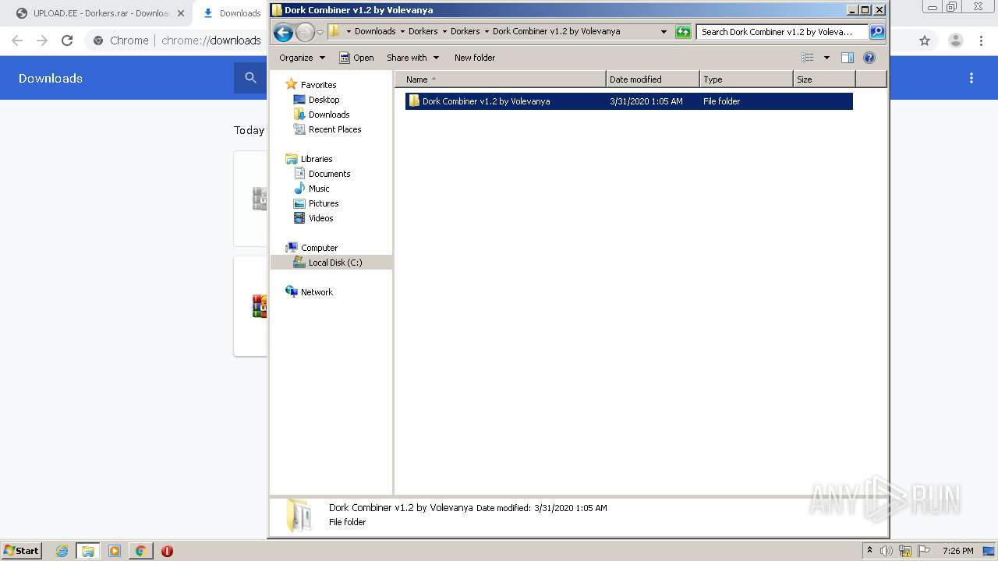Click the Explorer Forward arrow

point(306,32)
